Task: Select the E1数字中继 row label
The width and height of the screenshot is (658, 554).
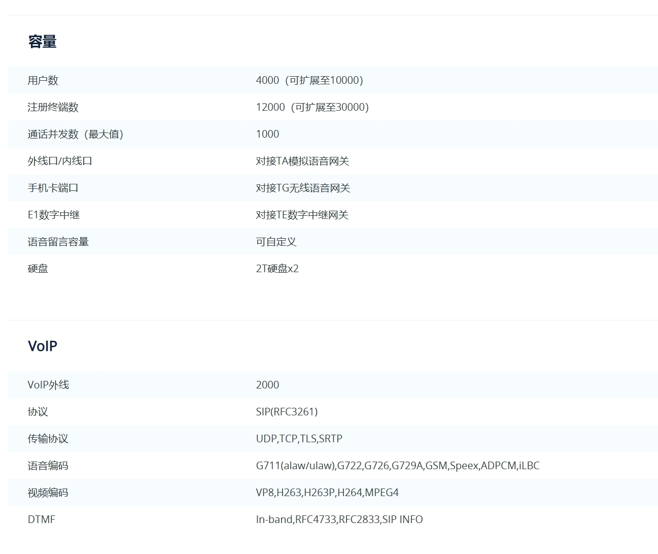Action: pyautogui.click(x=53, y=215)
